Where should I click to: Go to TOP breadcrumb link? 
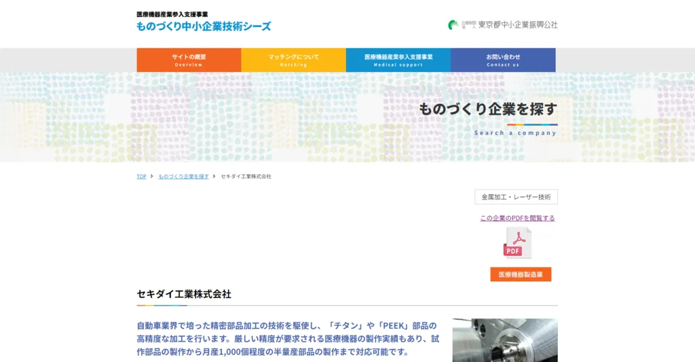click(x=141, y=176)
